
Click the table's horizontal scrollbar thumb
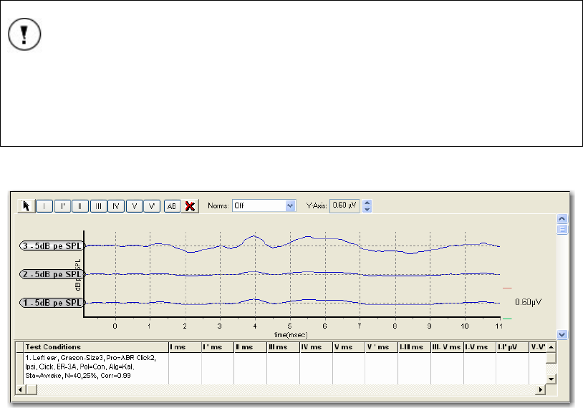32,390
